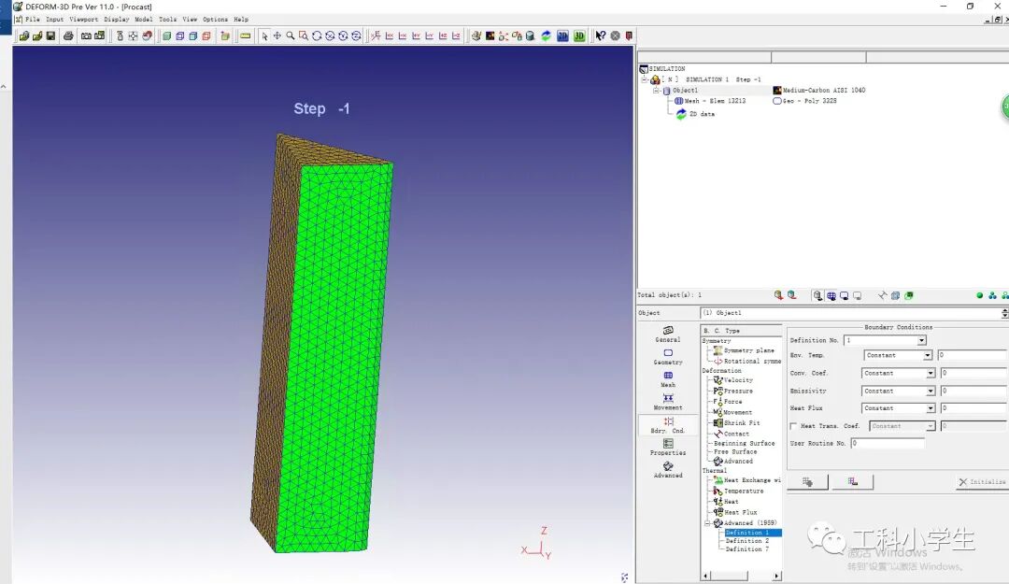Collapse the Object1 tree node

point(657,91)
